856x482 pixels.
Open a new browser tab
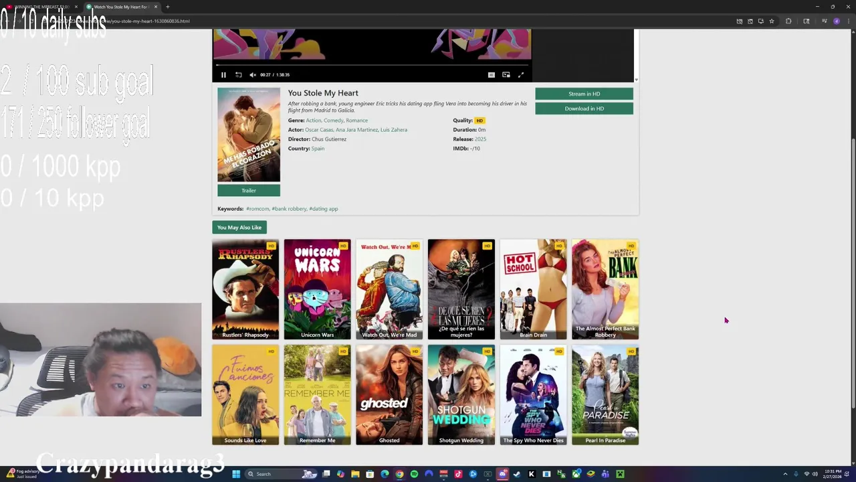click(x=168, y=7)
